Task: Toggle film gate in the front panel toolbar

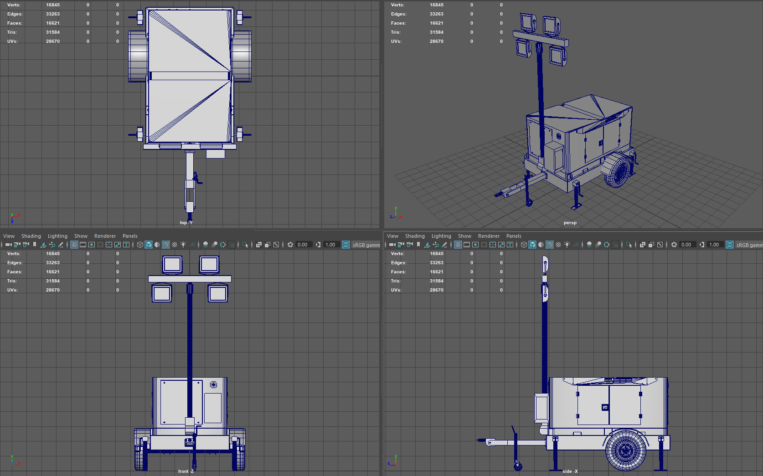Action: 83,245
